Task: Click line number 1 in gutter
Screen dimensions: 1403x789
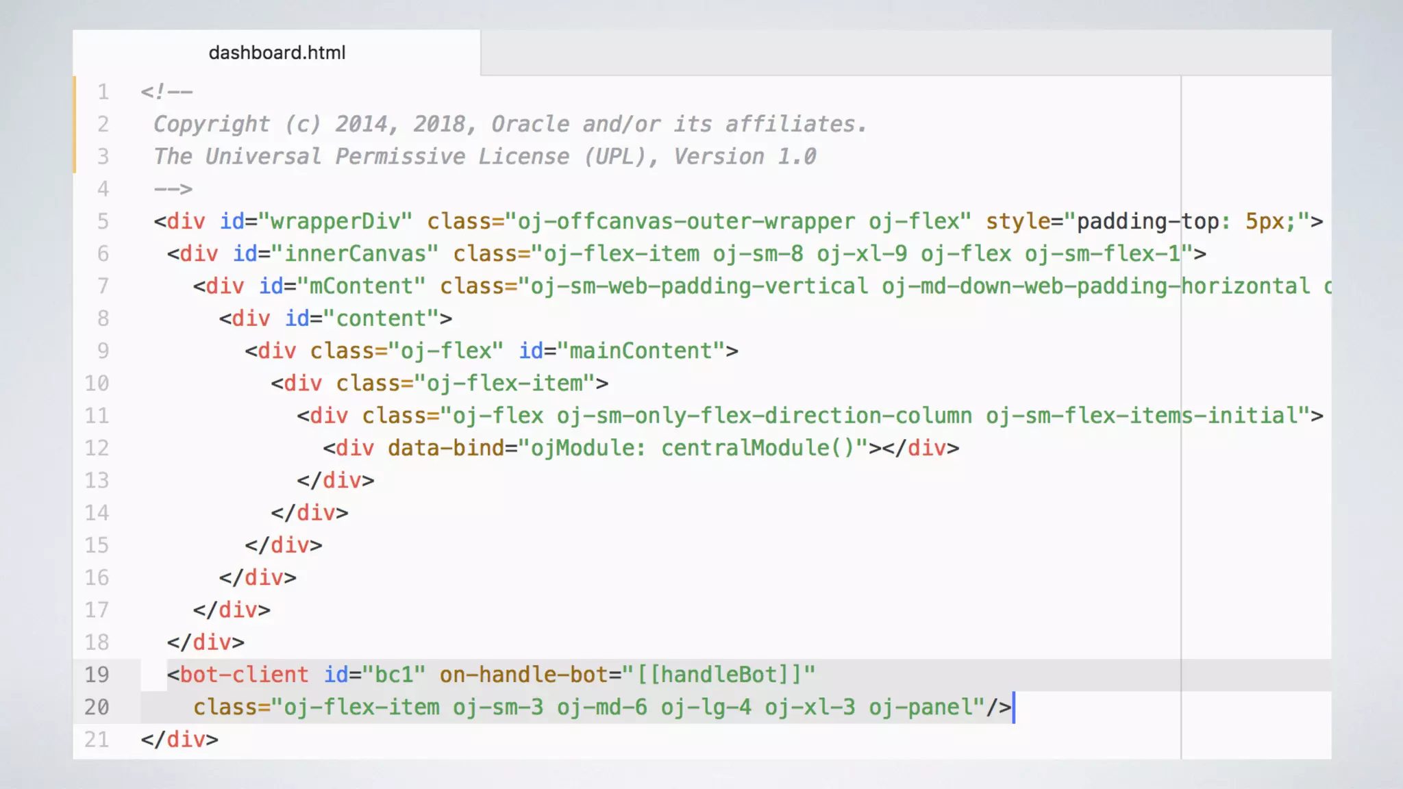Action: (x=103, y=92)
